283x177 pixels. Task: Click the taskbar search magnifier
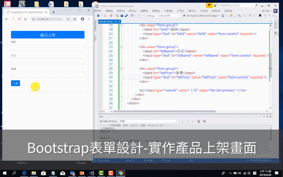[x=14, y=173]
